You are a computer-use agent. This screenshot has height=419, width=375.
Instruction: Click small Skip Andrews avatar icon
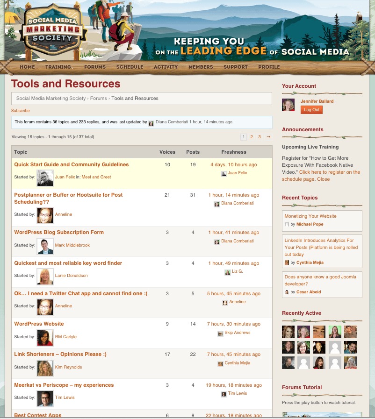click(x=220, y=333)
